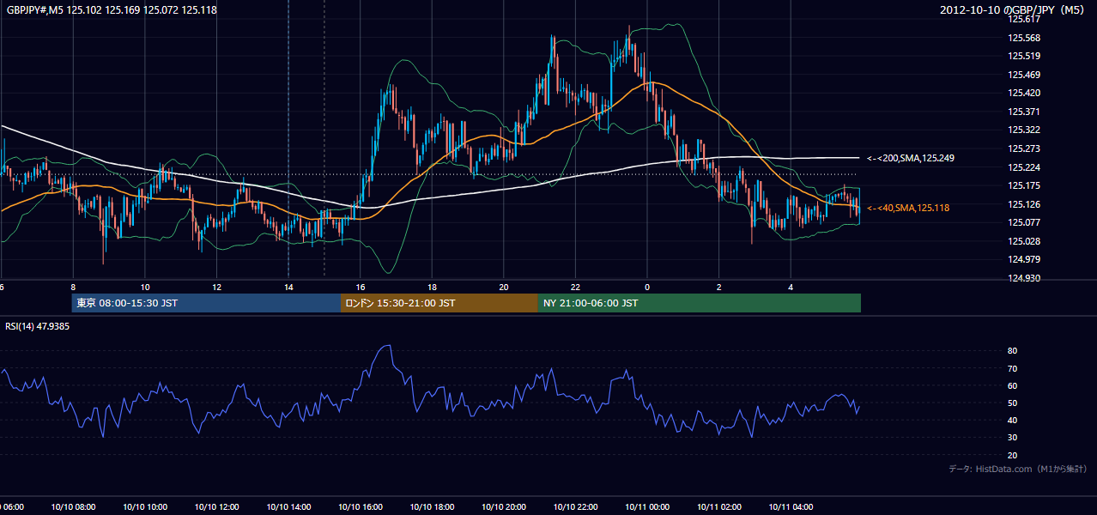Image resolution: width=1097 pixels, height=515 pixels.
Task: Click the 10/10 14:00 bottom date label
Action: (288, 507)
